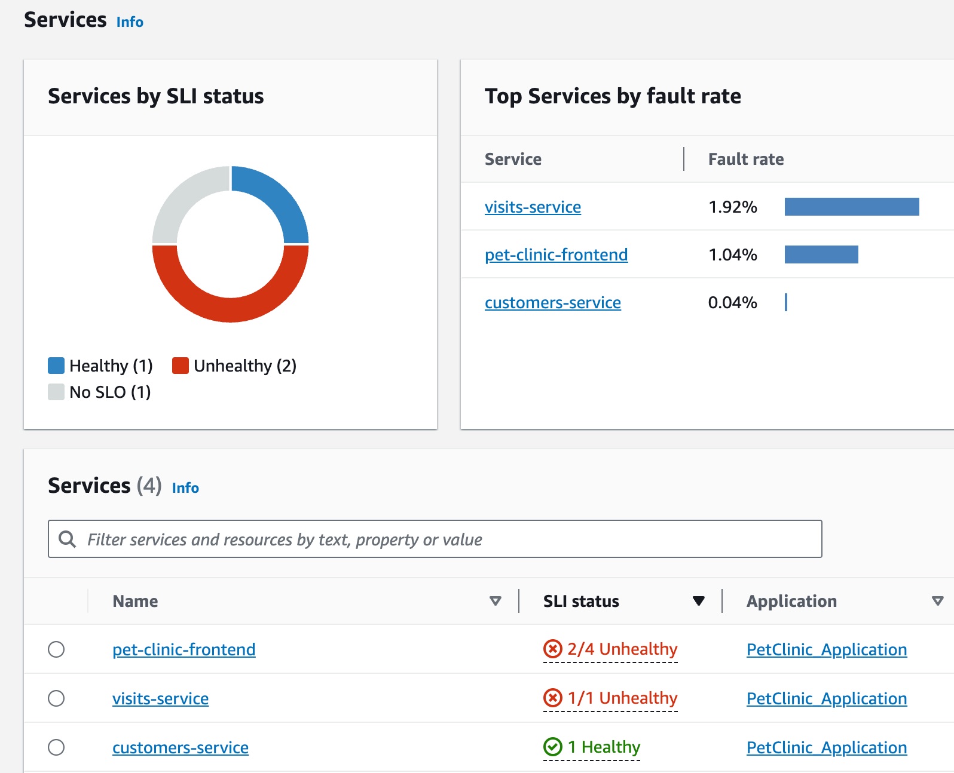
Task: Open Info link next to Services (4)
Action: coord(185,488)
